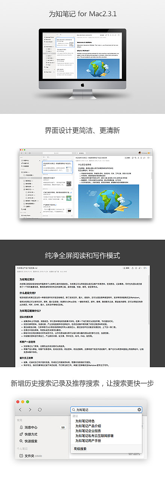
Task: Open 快速搜索 in the sidebar
Action: click(31, 441)
